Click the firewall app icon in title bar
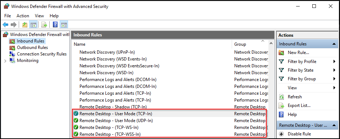340x139 pixels. 6,6
